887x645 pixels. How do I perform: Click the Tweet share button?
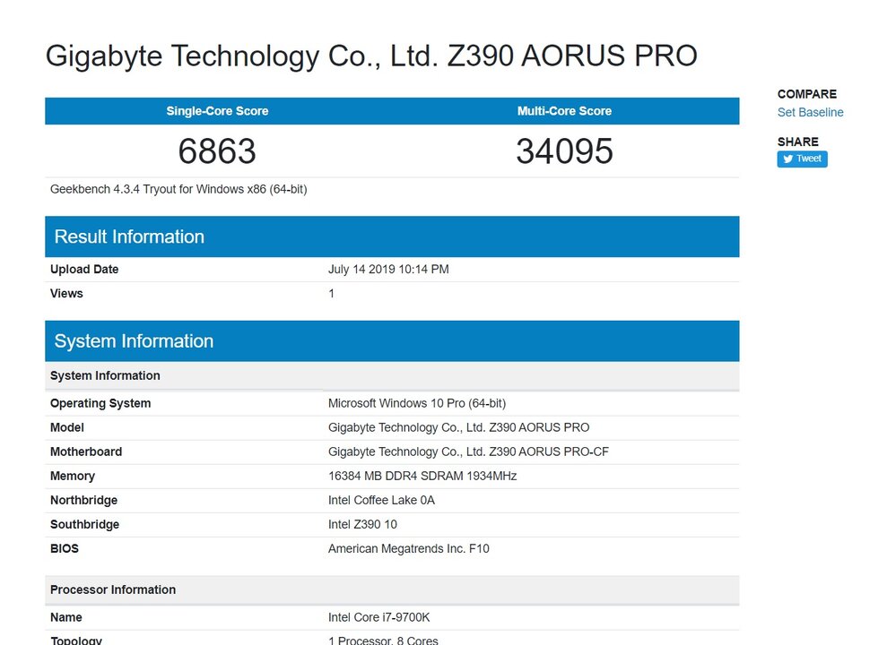[802, 159]
